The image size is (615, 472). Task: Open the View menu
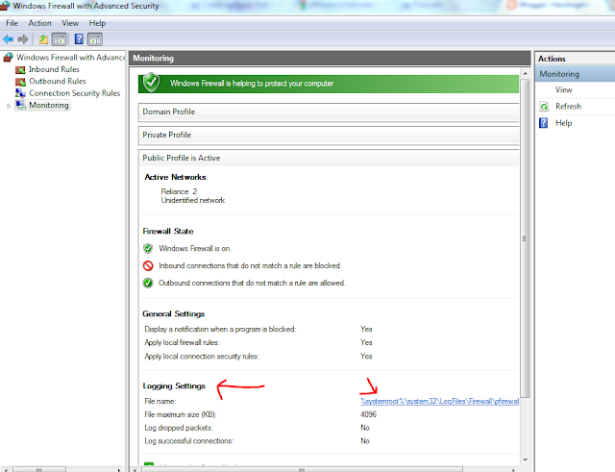point(70,23)
